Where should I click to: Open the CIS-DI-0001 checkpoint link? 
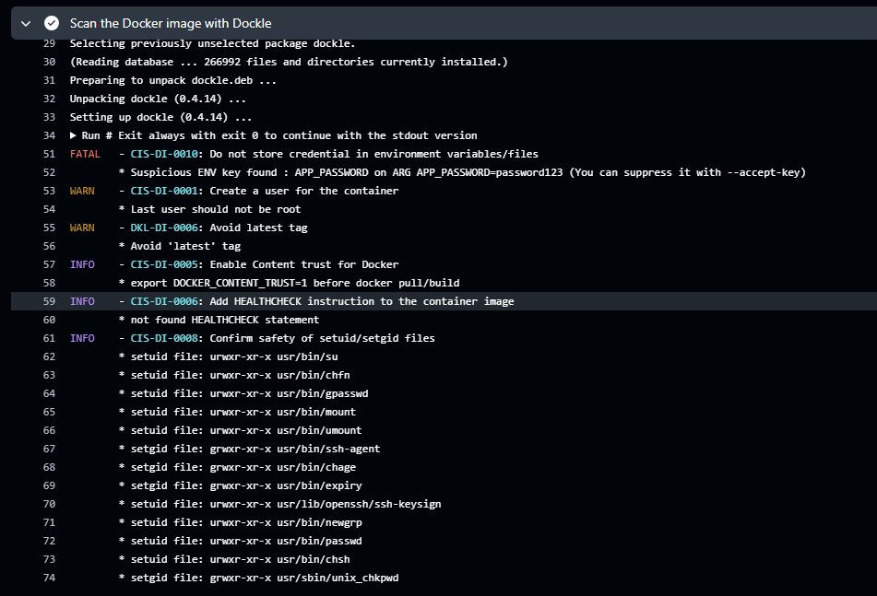click(164, 191)
